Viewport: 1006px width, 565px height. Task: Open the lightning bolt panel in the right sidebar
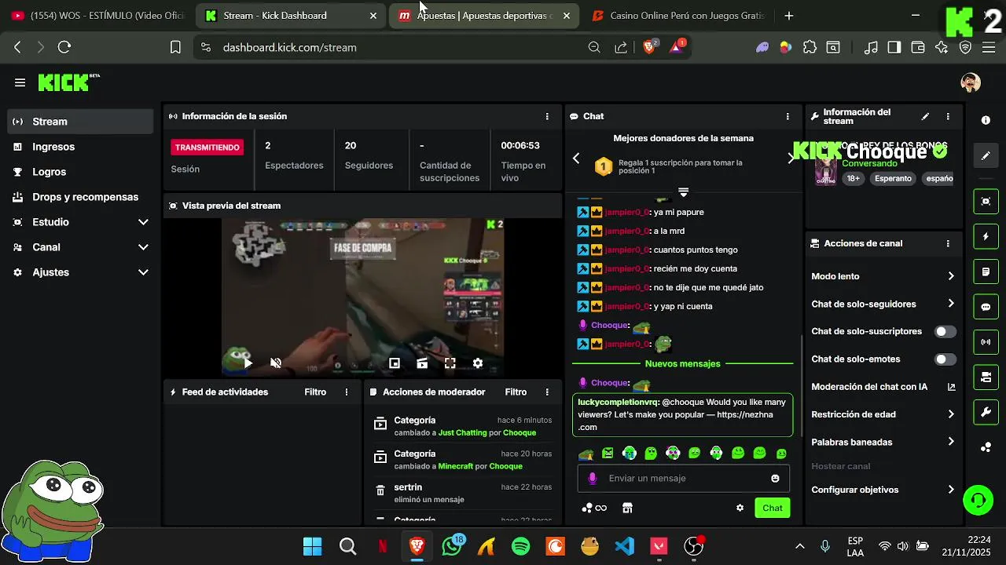pyautogui.click(x=986, y=236)
